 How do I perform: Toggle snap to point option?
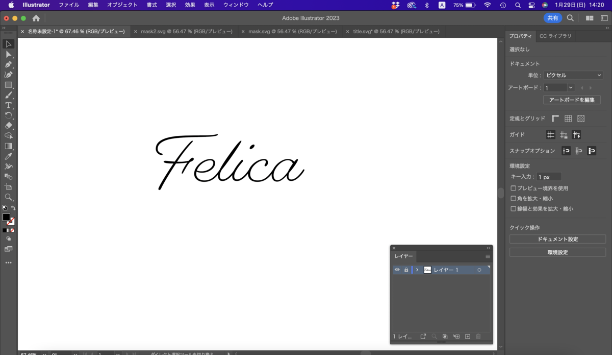[566, 151]
